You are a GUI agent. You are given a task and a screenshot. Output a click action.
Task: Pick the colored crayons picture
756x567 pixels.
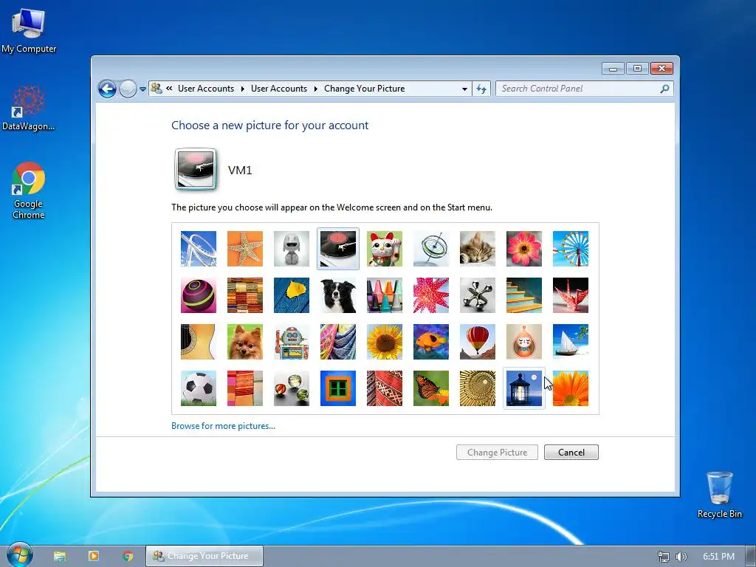point(384,295)
